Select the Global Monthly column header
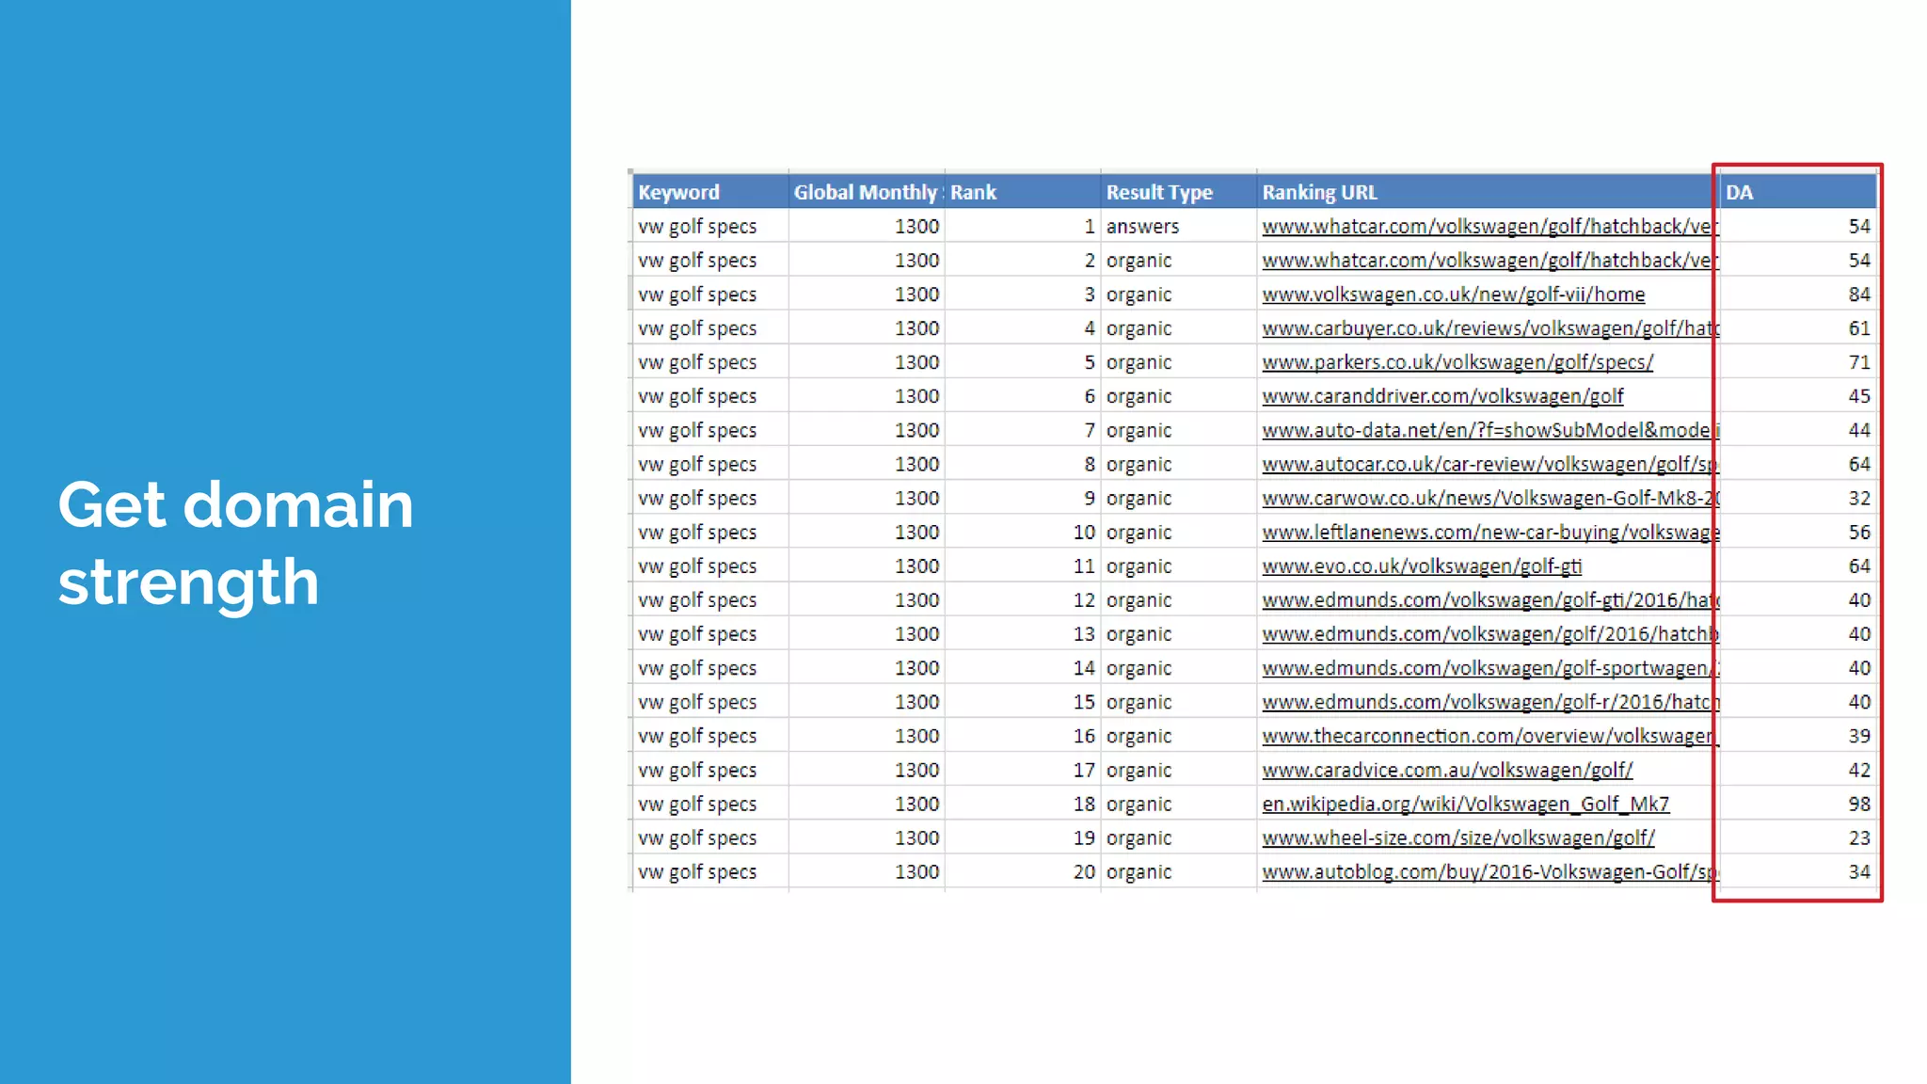This screenshot has width=1927, height=1084. pos(867,192)
